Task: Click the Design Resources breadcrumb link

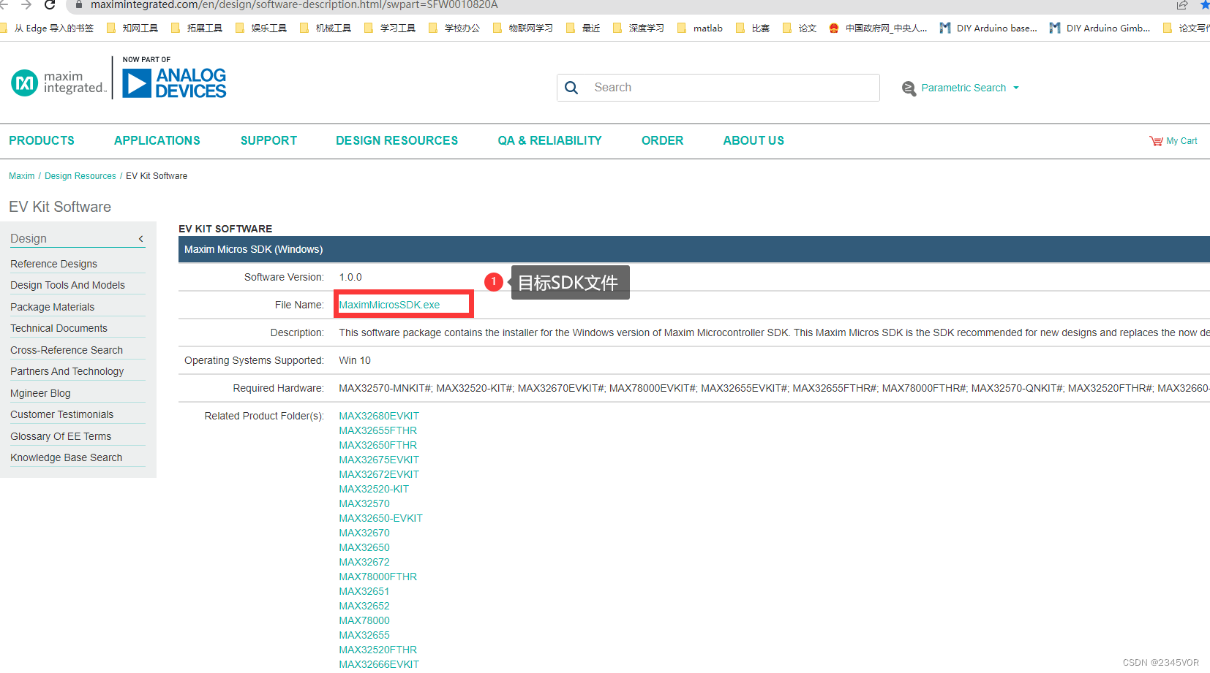Action: (80, 176)
